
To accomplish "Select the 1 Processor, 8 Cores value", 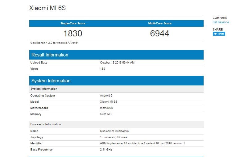I will click(114, 137).
